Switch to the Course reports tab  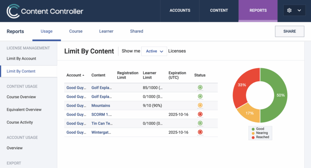(76, 31)
